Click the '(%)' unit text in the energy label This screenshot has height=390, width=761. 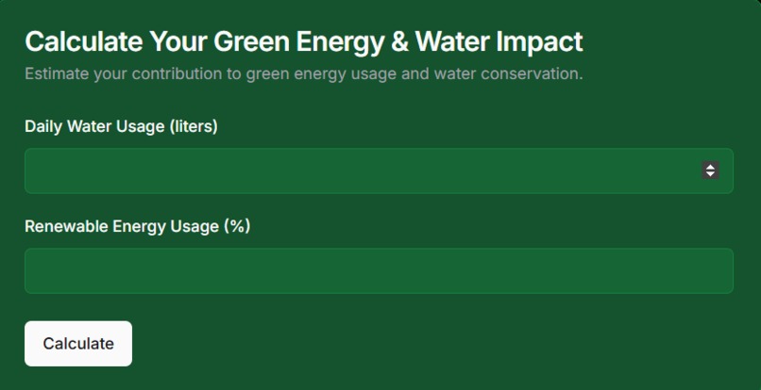[x=237, y=226]
